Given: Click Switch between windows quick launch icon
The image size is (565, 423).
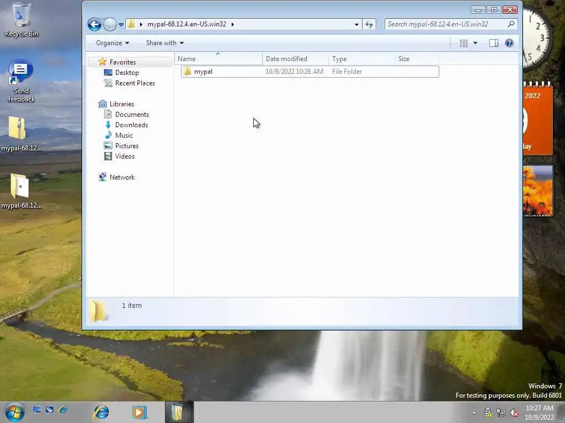Looking at the screenshot, I should (x=50, y=409).
